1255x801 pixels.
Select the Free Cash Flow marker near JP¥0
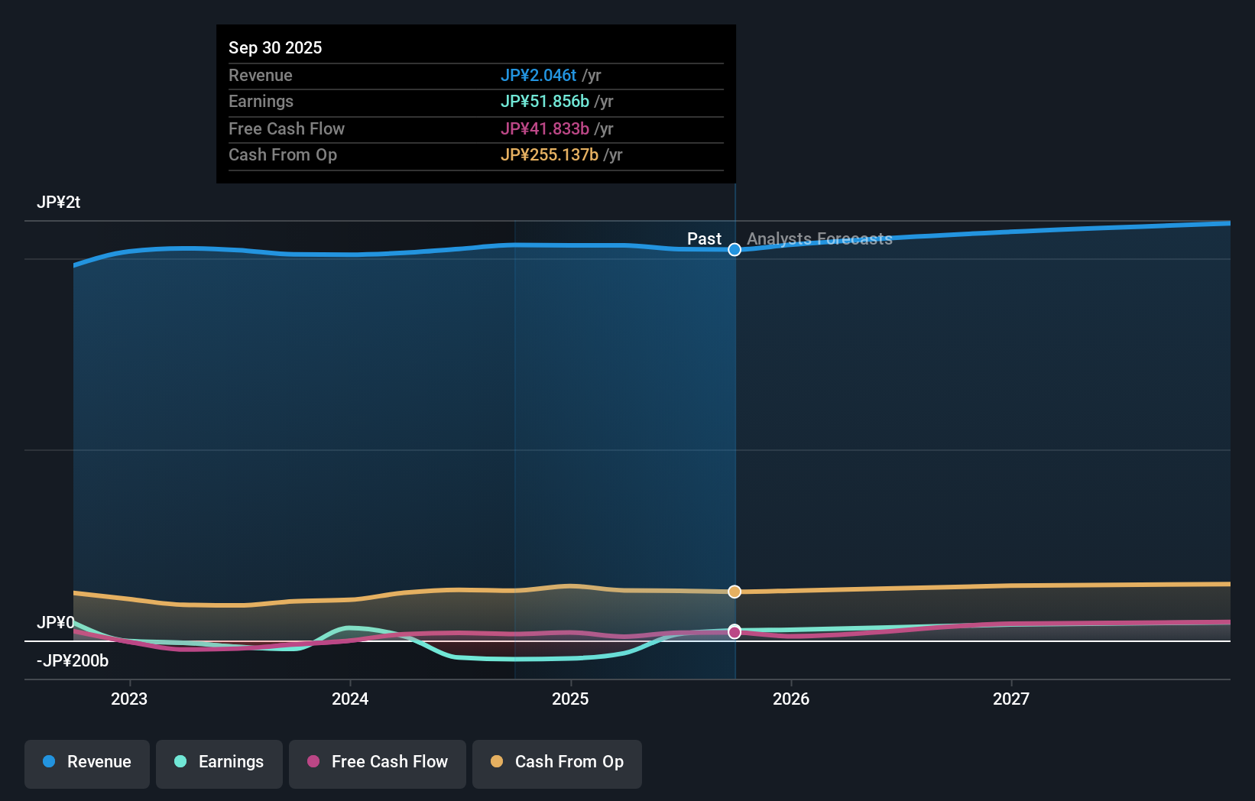click(734, 631)
